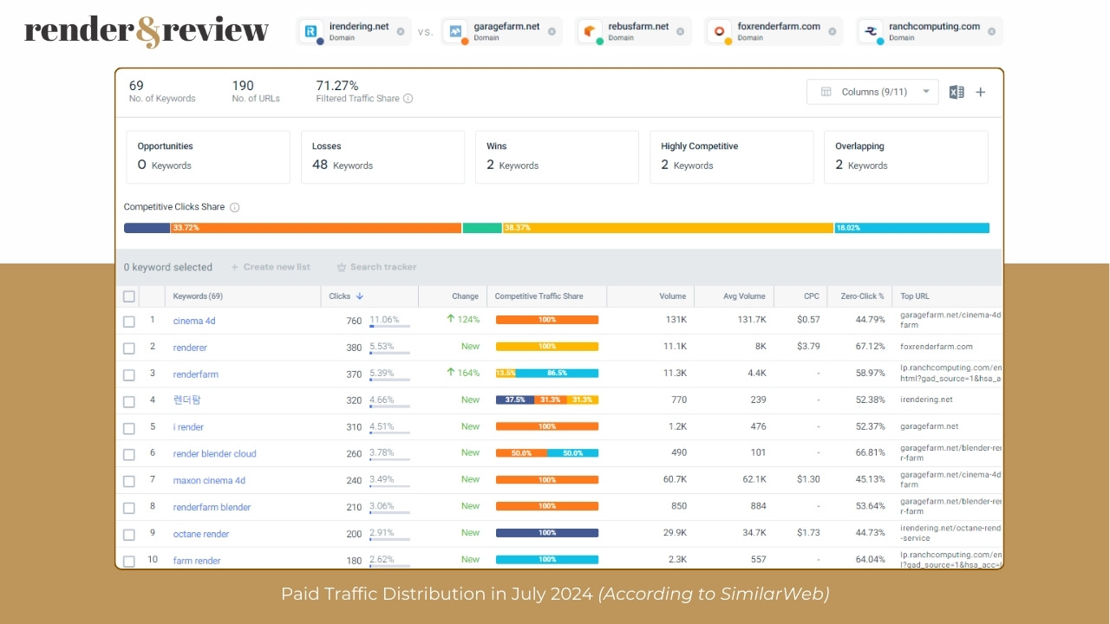1110x624 pixels.
Task: Click the Zero-Click % column header
Action: click(862, 296)
